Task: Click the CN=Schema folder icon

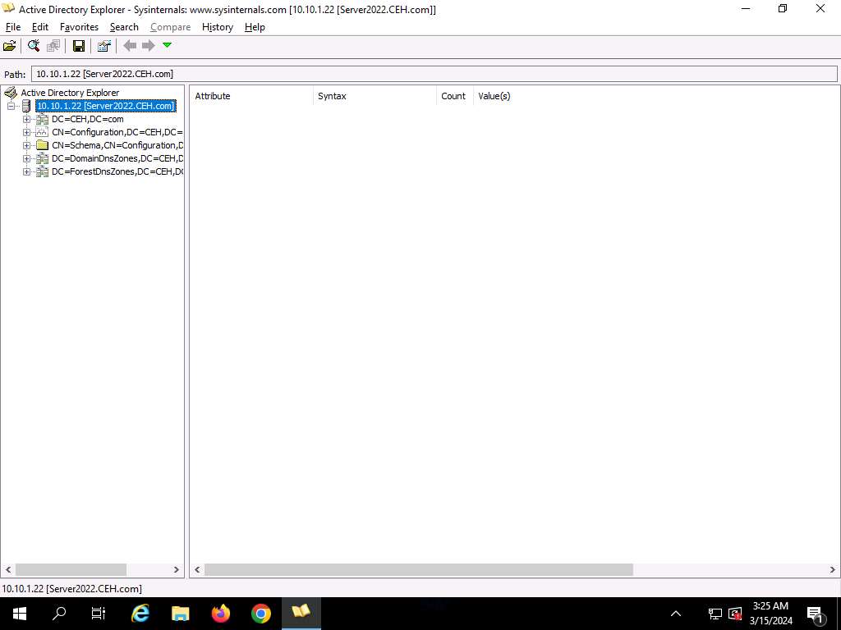Action: click(x=43, y=145)
